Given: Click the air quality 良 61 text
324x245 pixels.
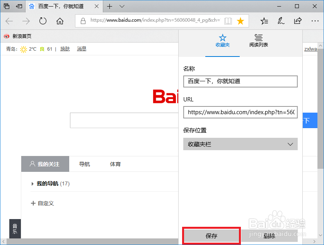Looking at the screenshot, I should 46,49.
